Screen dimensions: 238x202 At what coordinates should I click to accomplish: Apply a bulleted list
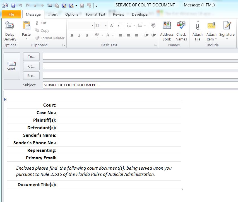129,25
